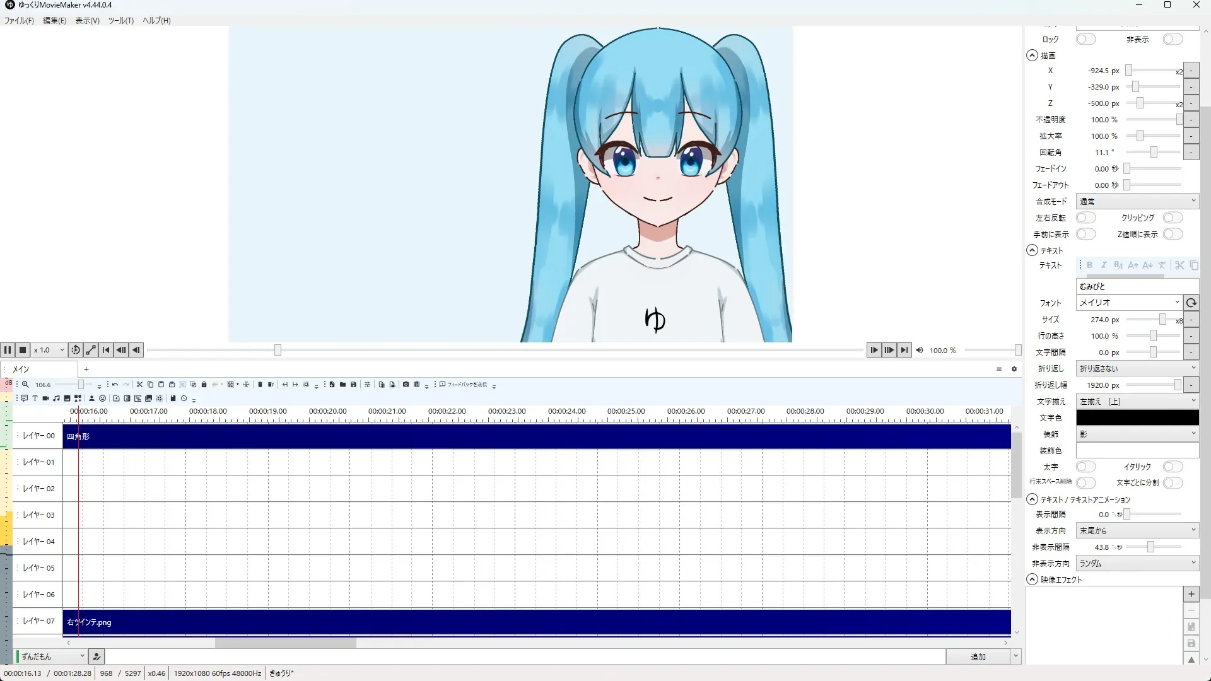
Task: Open the フォント メイリオ font dropdown
Action: [1128, 303]
